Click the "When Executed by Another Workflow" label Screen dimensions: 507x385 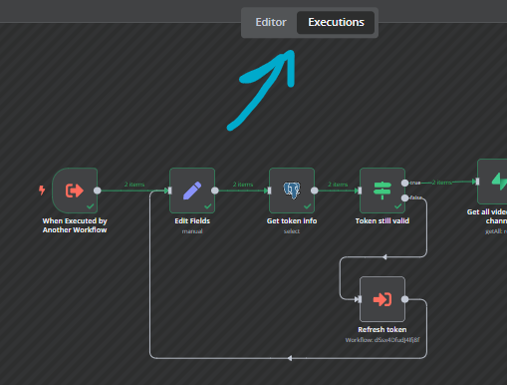click(75, 225)
